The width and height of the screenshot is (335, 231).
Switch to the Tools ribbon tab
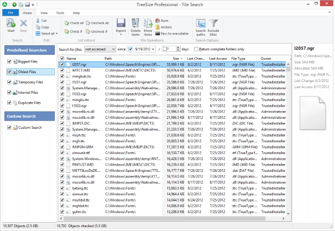(60, 13)
